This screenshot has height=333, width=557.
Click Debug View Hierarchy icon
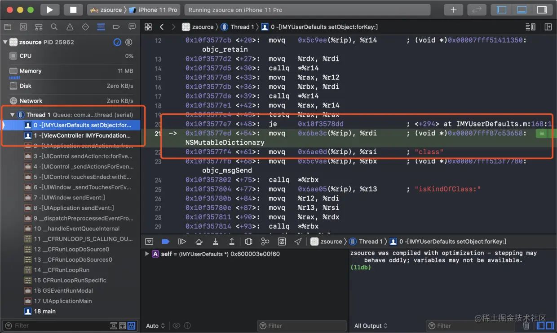click(248, 242)
